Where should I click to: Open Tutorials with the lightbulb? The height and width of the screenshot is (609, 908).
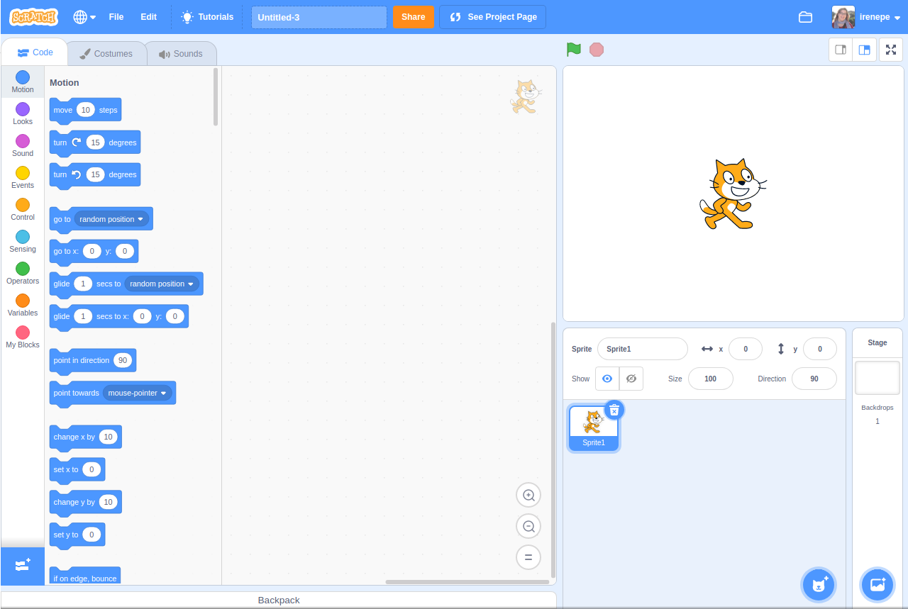click(207, 17)
